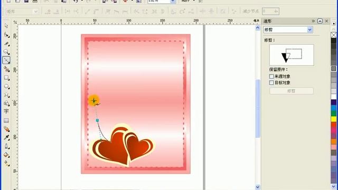Open the 矩形 selection mode dropdown
The image size is (338, 190).
point(36,12)
